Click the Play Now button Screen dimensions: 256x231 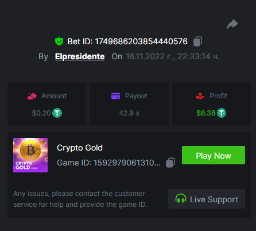tap(214, 155)
